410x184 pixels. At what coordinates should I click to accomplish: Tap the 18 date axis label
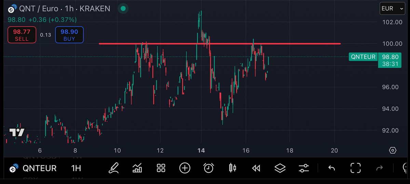pos(289,150)
